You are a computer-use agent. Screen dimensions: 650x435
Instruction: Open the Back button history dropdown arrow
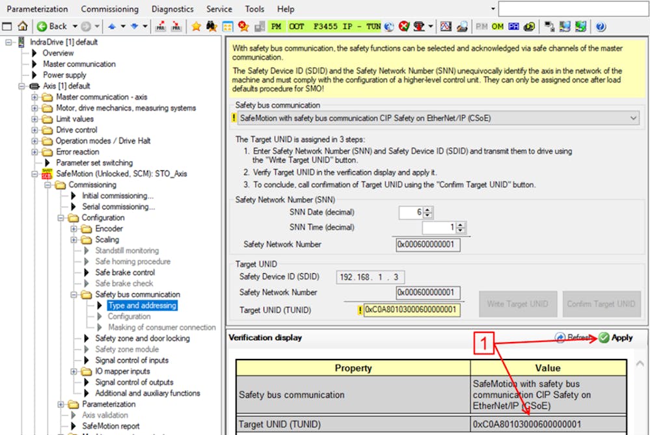pos(75,27)
